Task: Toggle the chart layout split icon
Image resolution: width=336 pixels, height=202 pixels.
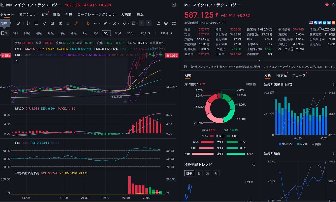Action: (x=3, y=33)
